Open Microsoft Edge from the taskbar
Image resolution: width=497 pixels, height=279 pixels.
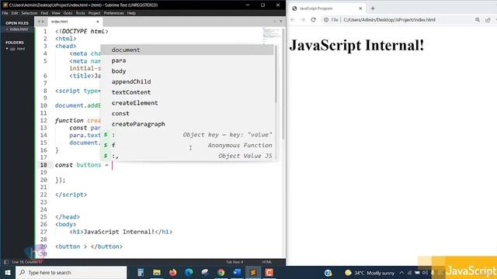(x=189, y=272)
